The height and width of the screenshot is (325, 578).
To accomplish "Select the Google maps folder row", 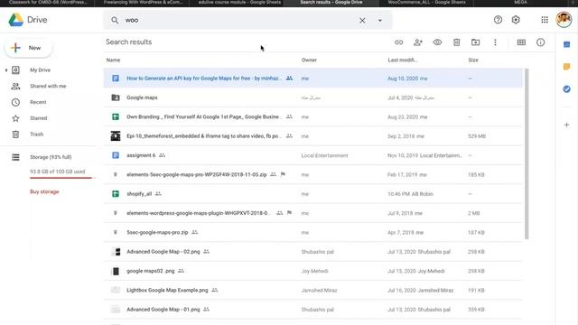I will (313, 97).
